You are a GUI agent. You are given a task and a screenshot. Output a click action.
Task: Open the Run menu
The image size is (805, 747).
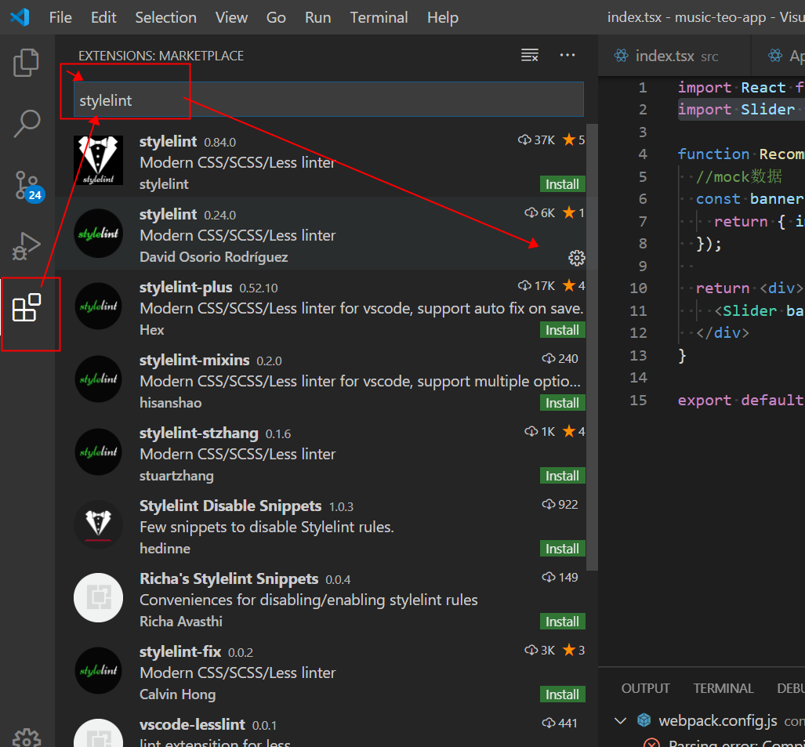coord(317,17)
